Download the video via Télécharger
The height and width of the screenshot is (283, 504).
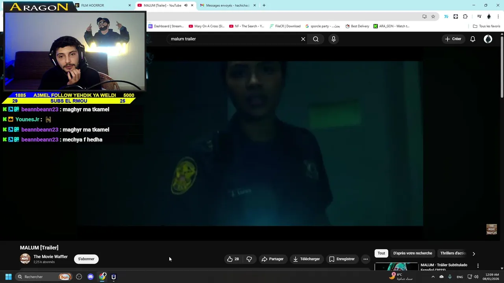pos(306,259)
